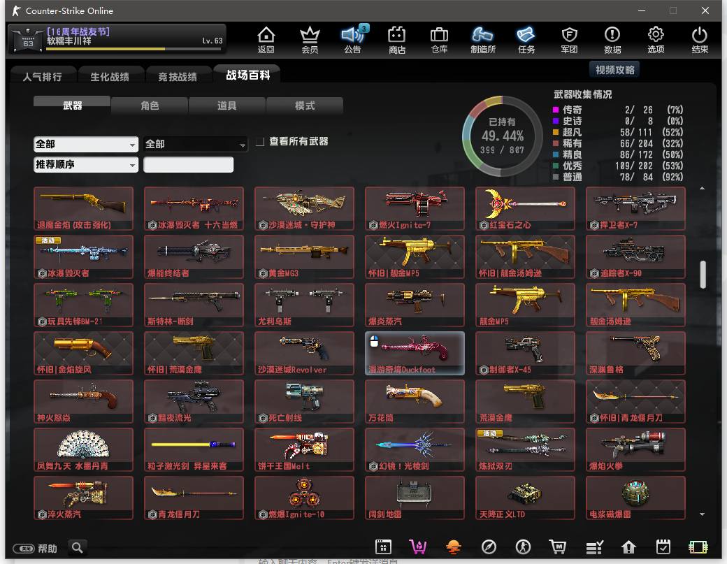Click the 返回 home icon

click(266, 40)
